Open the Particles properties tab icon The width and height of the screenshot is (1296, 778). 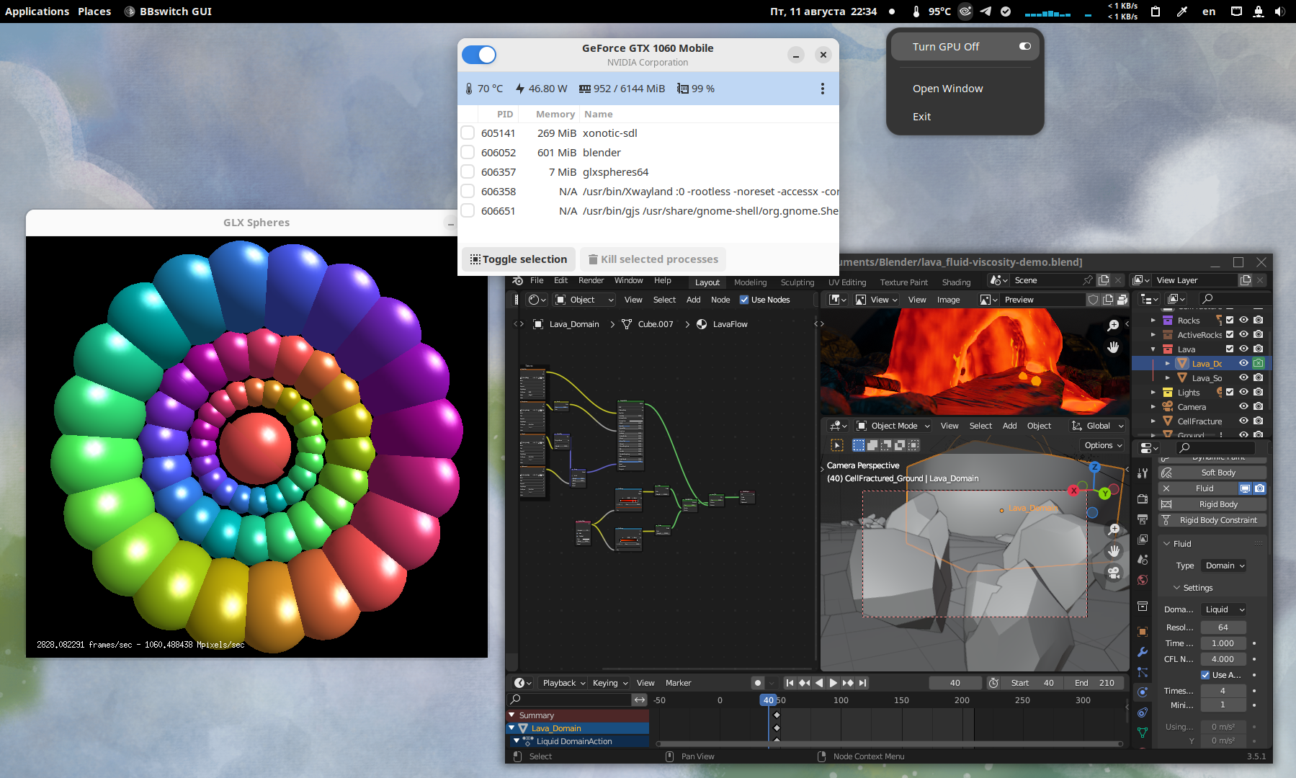point(1143,672)
